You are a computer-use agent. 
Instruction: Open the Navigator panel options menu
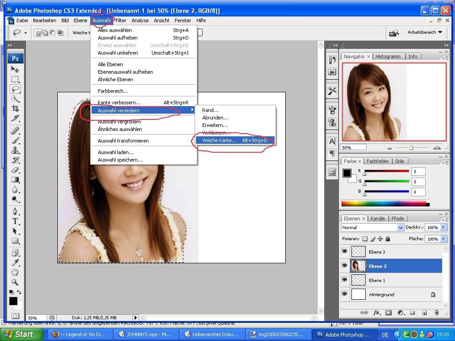point(444,58)
